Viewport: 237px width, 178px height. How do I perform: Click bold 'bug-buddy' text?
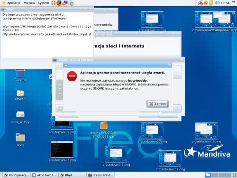[137, 81]
